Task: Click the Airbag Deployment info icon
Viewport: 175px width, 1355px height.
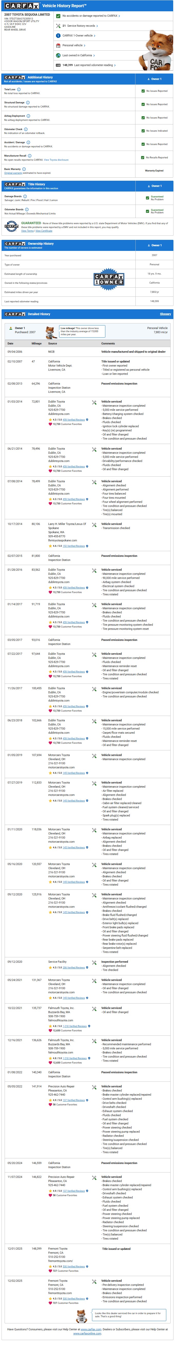Action: (28, 116)
